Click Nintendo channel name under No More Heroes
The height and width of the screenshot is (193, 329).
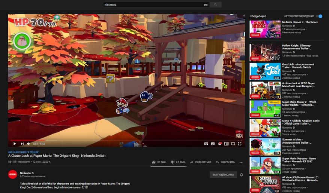tap(287, 26)
